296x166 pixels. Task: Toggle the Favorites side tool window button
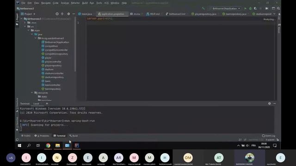pyautogui.click(x=17, y=124)
